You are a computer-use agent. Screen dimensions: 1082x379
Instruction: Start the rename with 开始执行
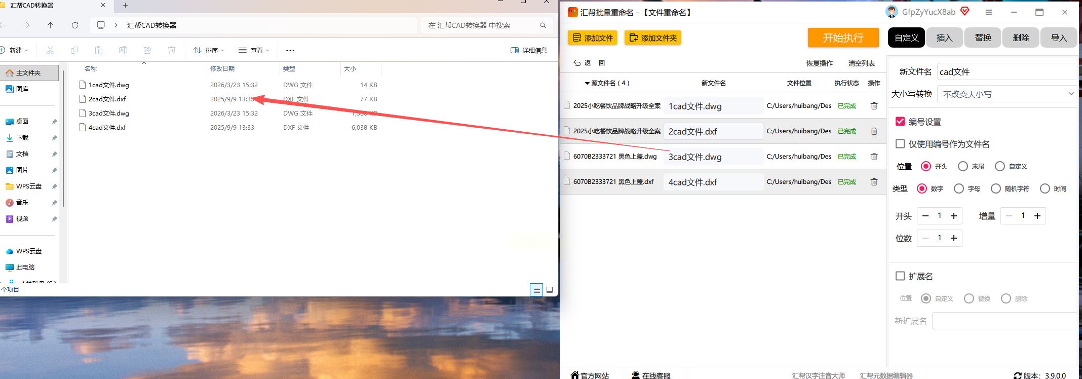click(843, 37)
